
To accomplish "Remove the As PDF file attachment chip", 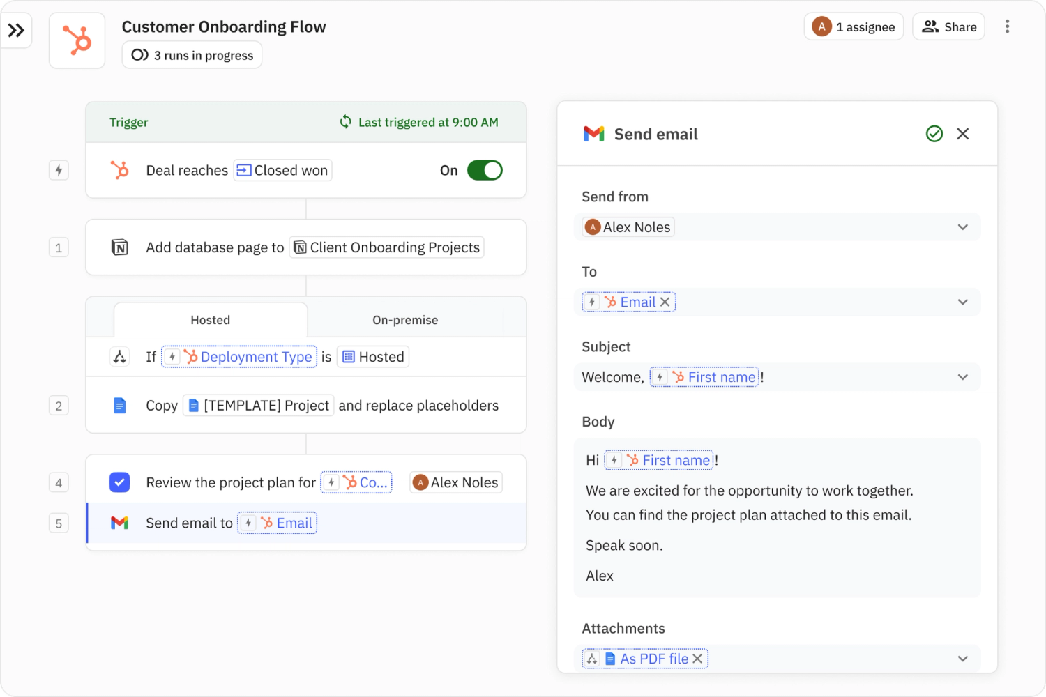I will coord(697,659).
